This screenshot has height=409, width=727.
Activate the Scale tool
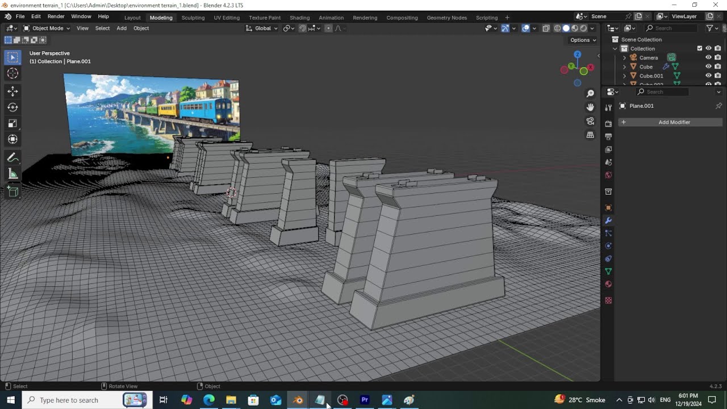click(12, 123)
